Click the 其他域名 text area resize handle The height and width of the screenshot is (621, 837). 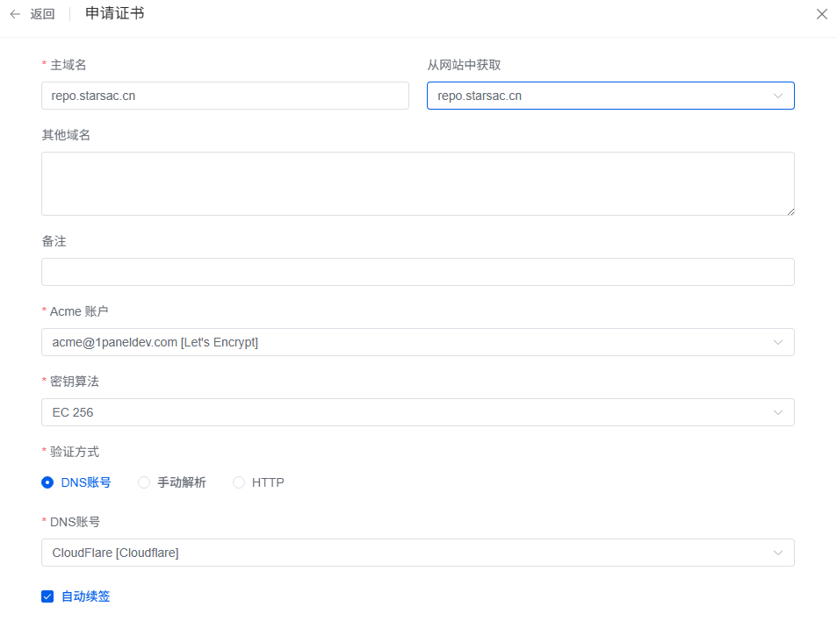coord(790,211)
